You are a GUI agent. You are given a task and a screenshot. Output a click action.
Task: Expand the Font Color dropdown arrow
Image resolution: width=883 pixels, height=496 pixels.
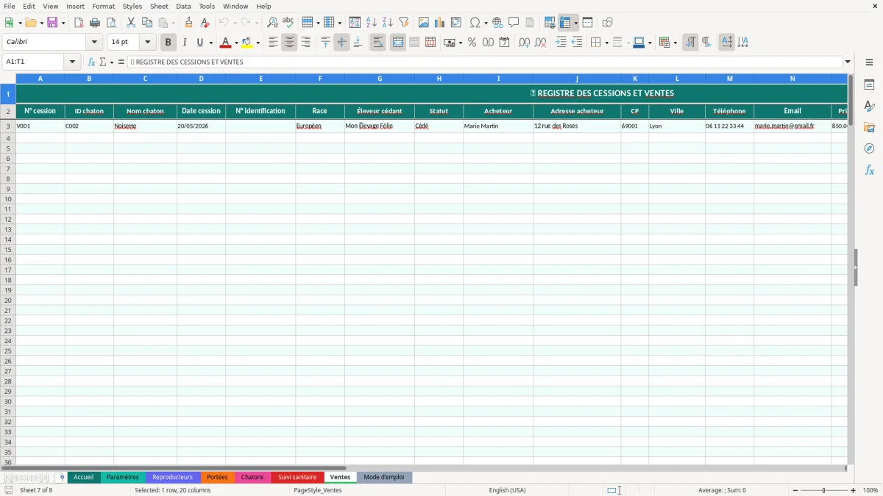tap(236, 43)
